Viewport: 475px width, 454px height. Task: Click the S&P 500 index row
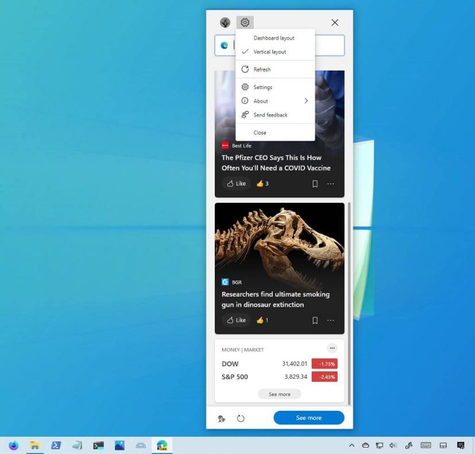tap(279, 377)
